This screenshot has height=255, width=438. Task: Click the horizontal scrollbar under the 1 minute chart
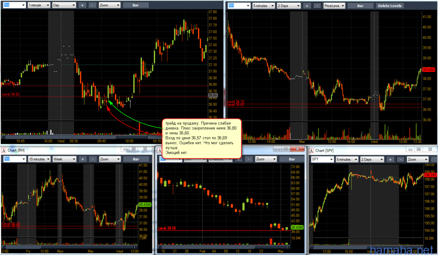pyautogui.click(x=81, y=137)
